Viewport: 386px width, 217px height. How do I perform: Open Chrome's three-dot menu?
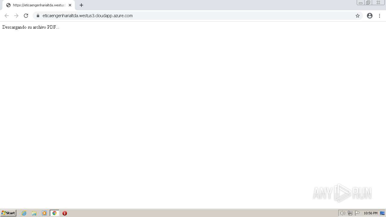[x=380, y=16]
